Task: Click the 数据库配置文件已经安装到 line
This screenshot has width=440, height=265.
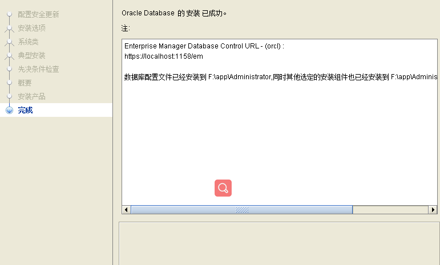Action: pyautogui.click(x=281, y=77)
